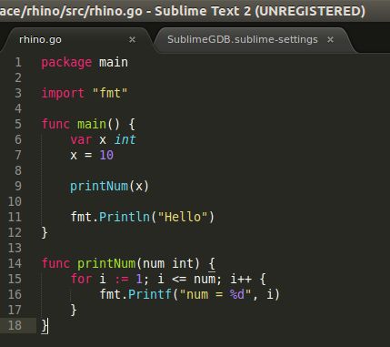Click the closing brace on line 17
Viewport: 390px width, 347px height.
click(x=74, y=310)
